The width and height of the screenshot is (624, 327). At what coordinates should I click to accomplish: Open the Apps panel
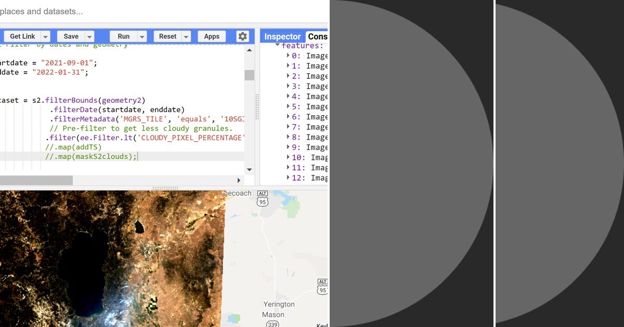coord(211,36)
